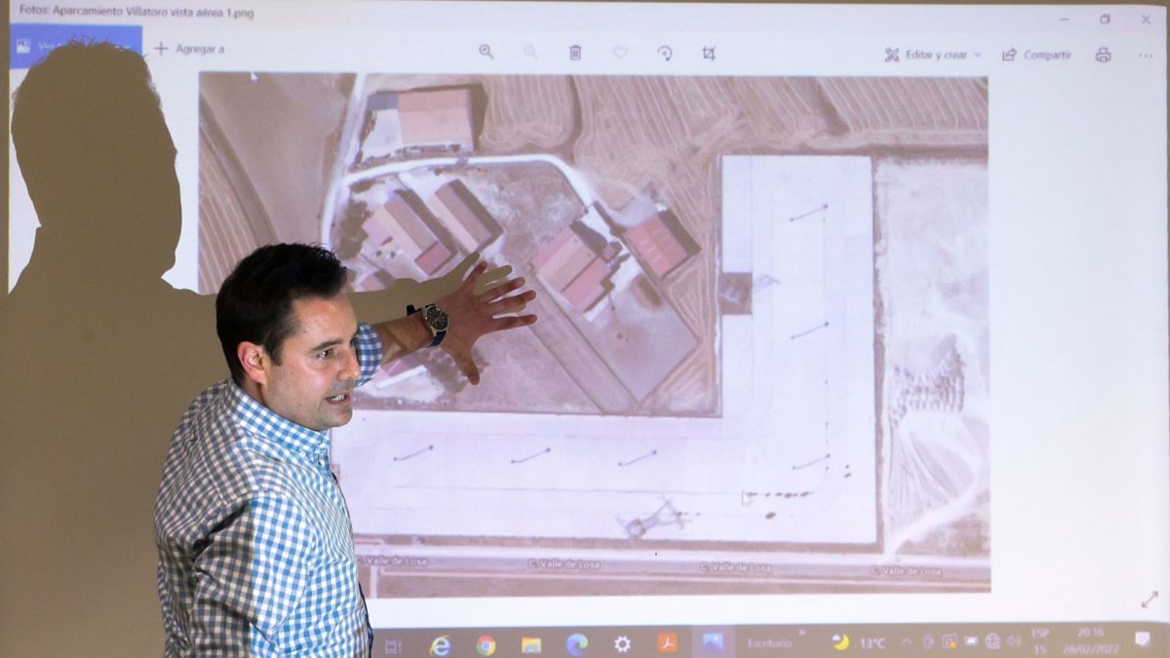This screenshot has height=658, width=1170.
Task: Open the crop tool icon
Action: (709, 53)
